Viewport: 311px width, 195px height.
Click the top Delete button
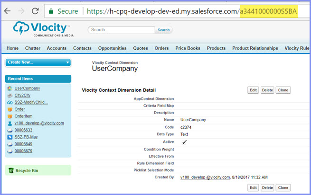(x=267, y=90)
